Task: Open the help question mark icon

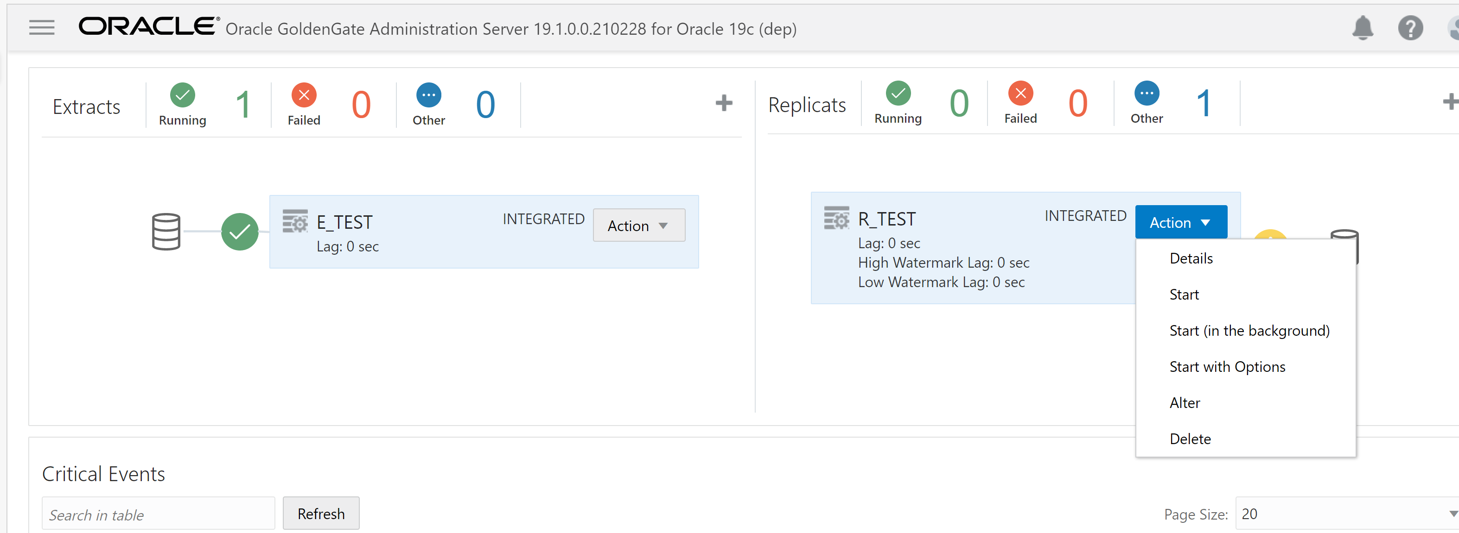Action: pos(1410,28)
